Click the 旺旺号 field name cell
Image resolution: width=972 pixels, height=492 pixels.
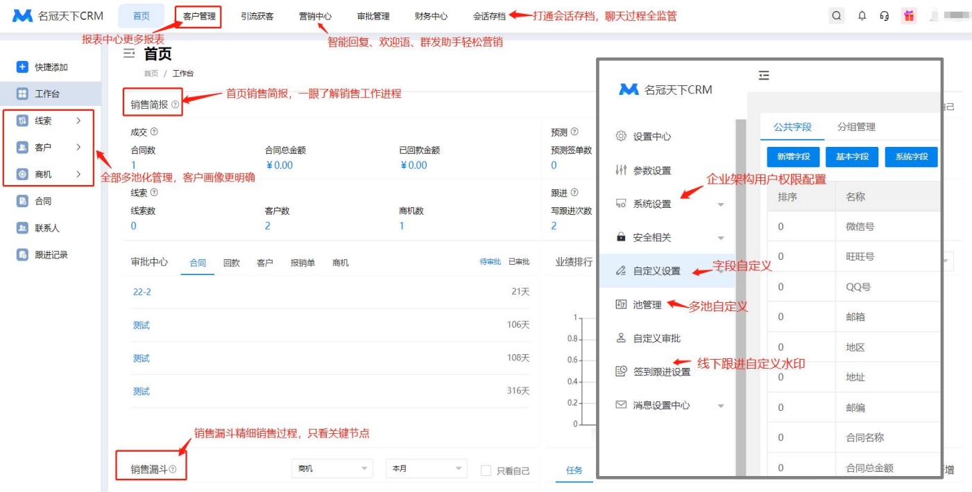pyautogui.click(x=887, y=256)
